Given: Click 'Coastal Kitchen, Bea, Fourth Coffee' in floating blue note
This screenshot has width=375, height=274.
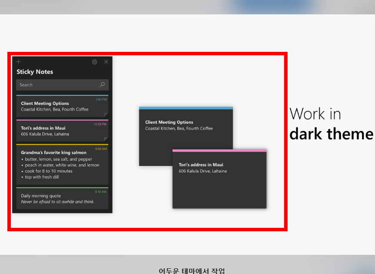Looking at the screenshot, I should 179,129.
